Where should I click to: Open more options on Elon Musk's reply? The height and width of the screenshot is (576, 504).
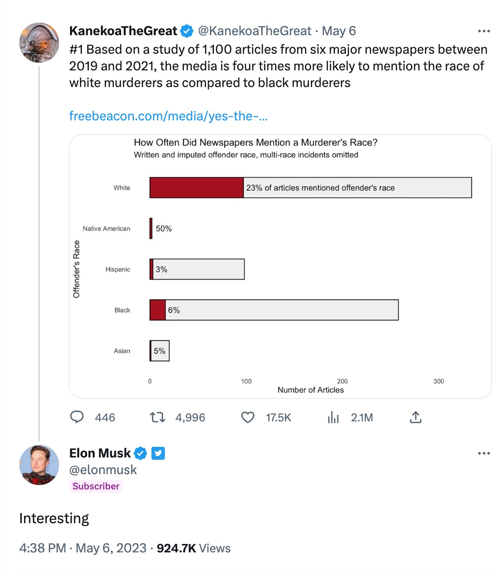(x=484, y=453)
